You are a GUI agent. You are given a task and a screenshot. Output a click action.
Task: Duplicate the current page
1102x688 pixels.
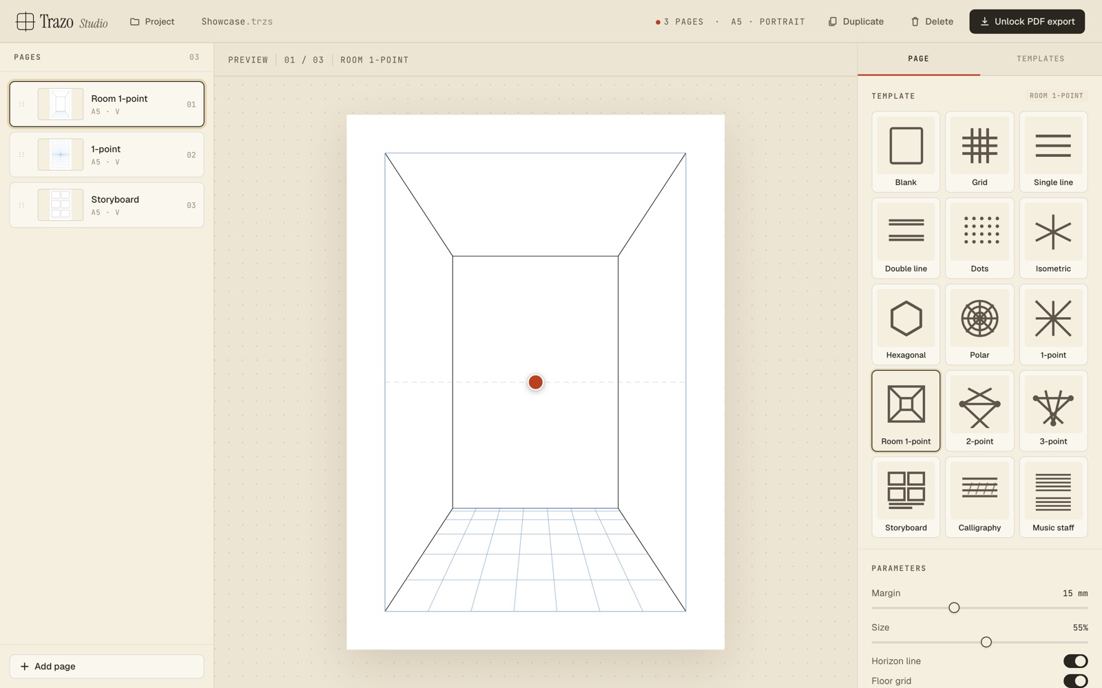point(856,21)
